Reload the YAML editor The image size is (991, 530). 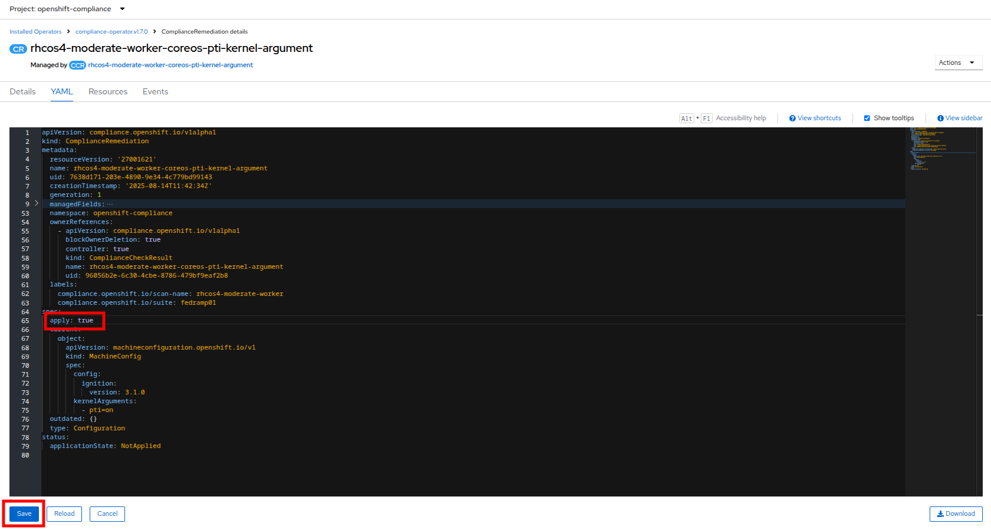click(64, 514)
